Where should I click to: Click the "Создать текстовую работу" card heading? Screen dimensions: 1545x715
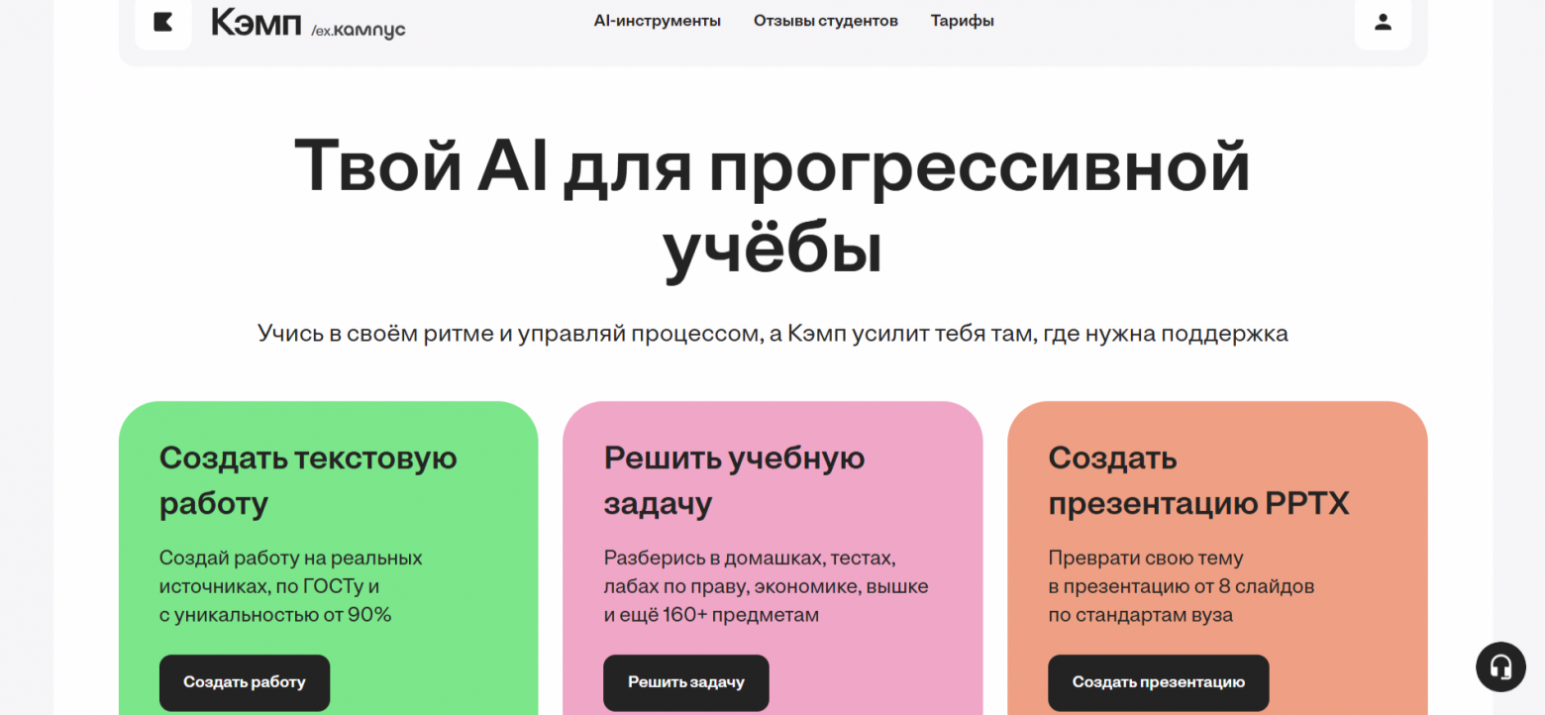coord(307,480)
